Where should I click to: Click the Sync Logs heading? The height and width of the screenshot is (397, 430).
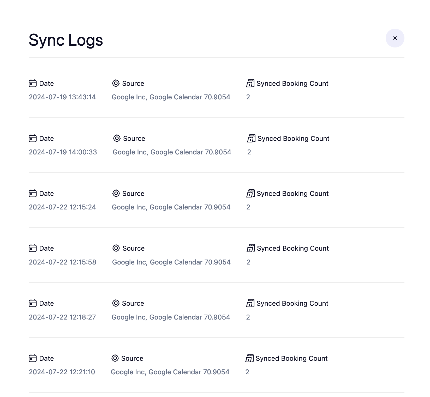pyautogui.click(x=66, y=40)
